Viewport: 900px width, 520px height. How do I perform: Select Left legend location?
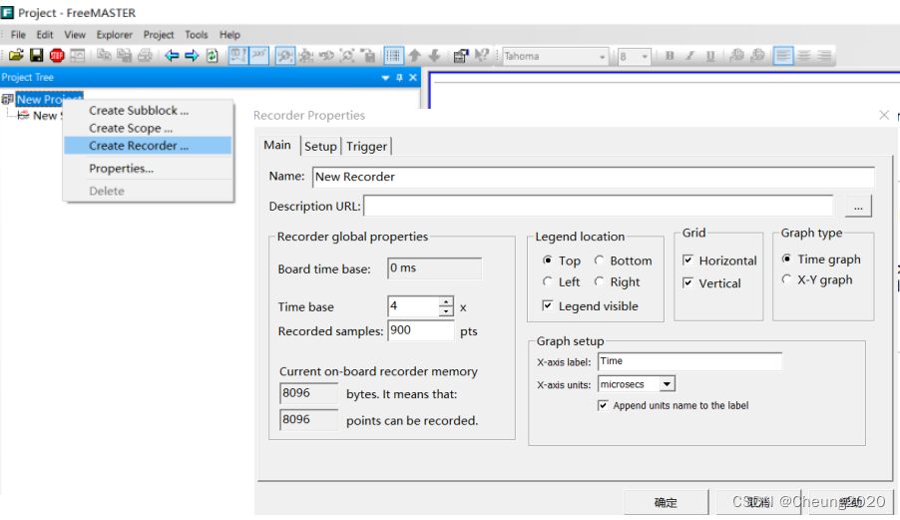[x=548, y=281]
